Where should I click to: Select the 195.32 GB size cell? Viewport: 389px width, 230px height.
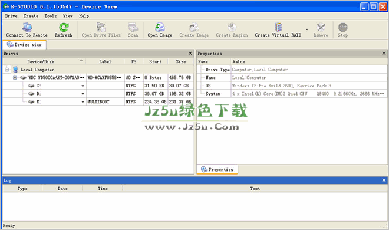click(180, 94)
